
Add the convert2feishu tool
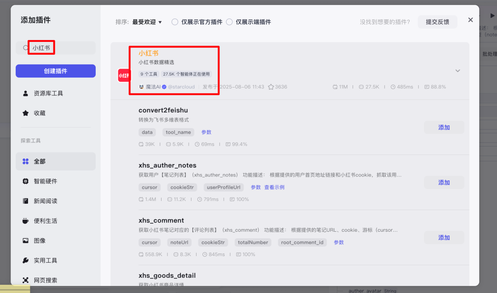[x=444, y=127]
